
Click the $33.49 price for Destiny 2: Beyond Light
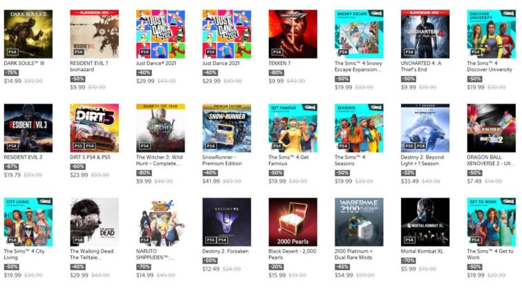pyautogui.click(x=410, y=181)
